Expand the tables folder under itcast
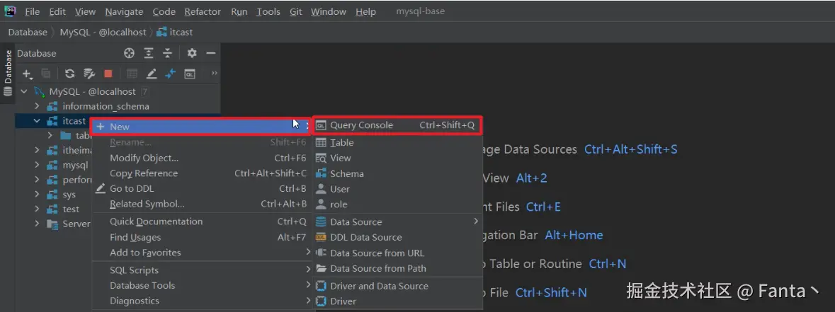This screenshot has width=835, height=312. click(50, 136)
